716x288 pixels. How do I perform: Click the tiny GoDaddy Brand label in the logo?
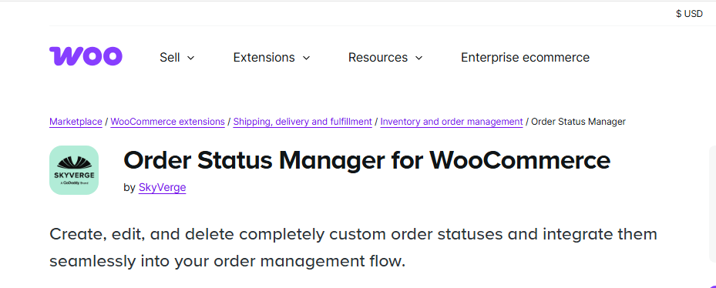74,183
